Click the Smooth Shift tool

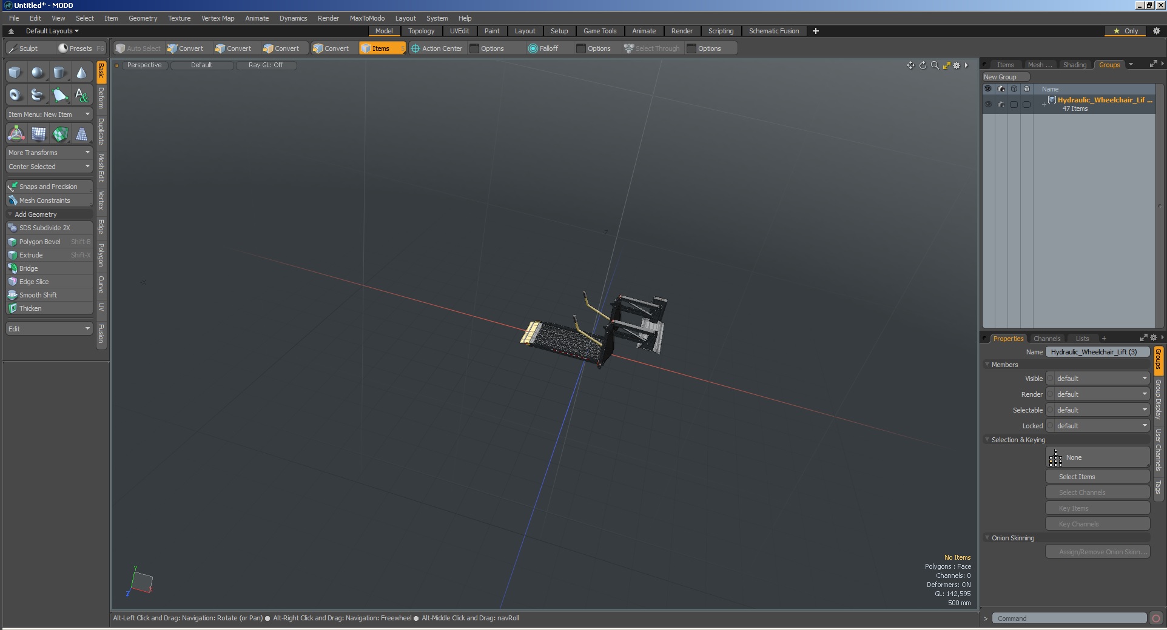[x=49, y=295]
